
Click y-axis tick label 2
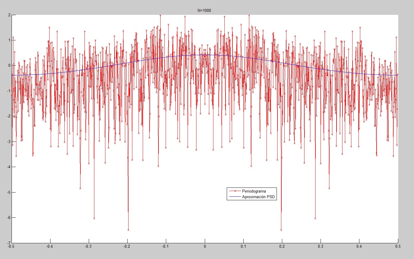tap(9, 15)
